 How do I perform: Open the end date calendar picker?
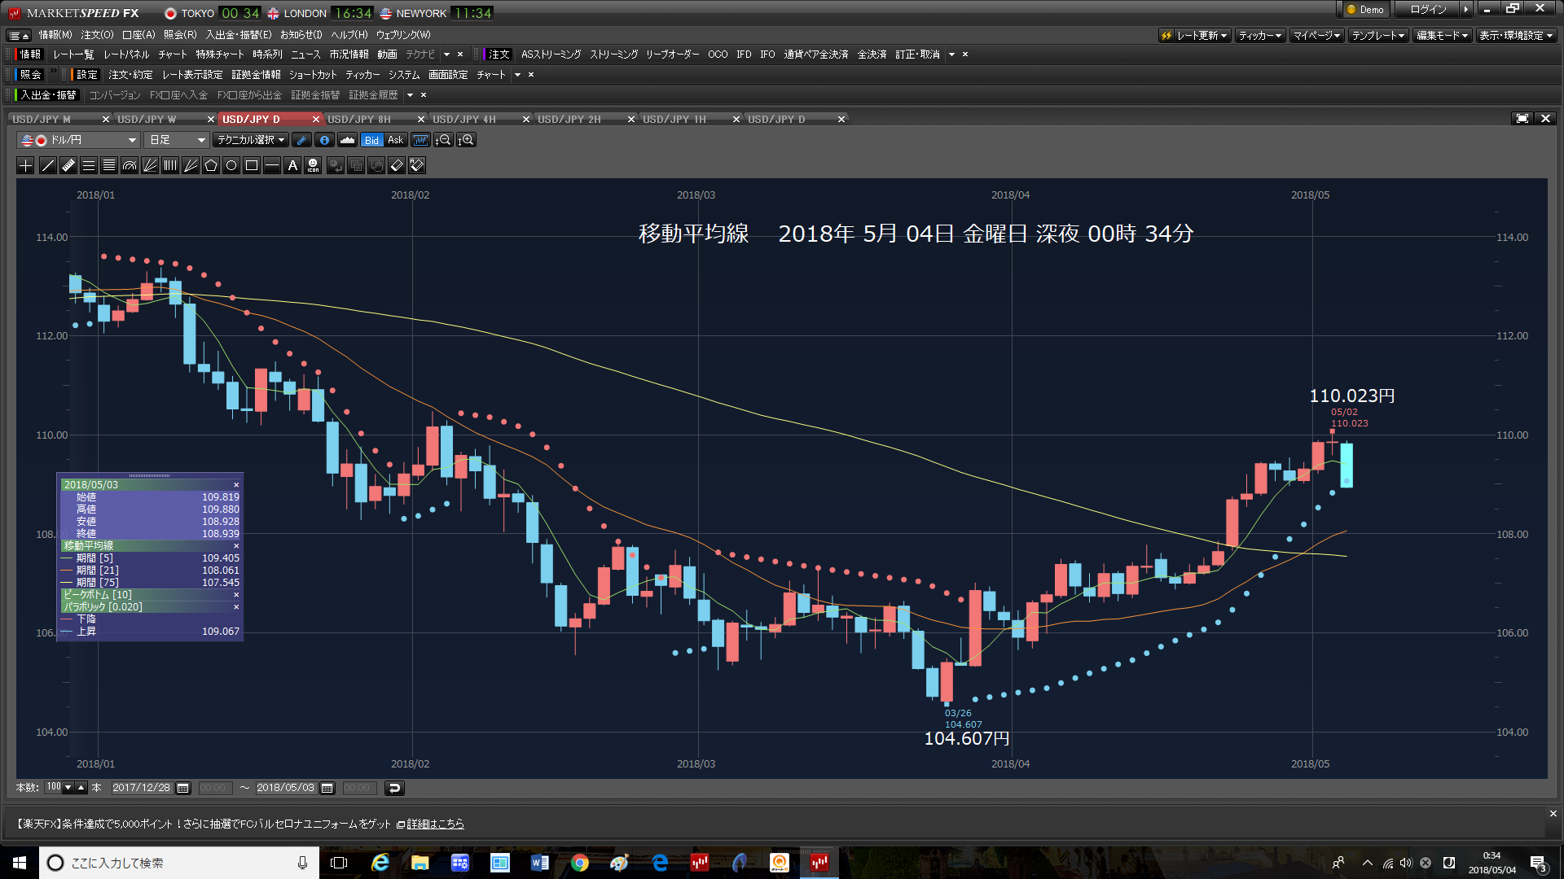327,788
